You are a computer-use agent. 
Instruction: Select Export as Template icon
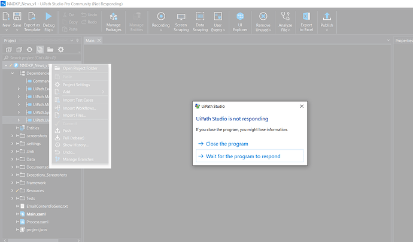coord(32,16)
